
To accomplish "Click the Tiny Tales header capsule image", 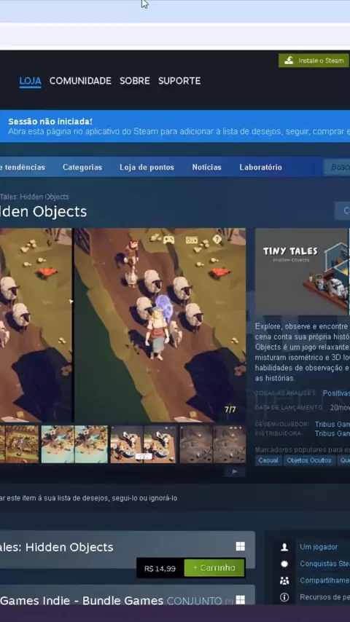I will (303, 272).
